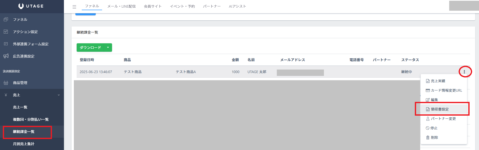Click the 1000 amount cell
479x150 pixels.
coord(236,72)
